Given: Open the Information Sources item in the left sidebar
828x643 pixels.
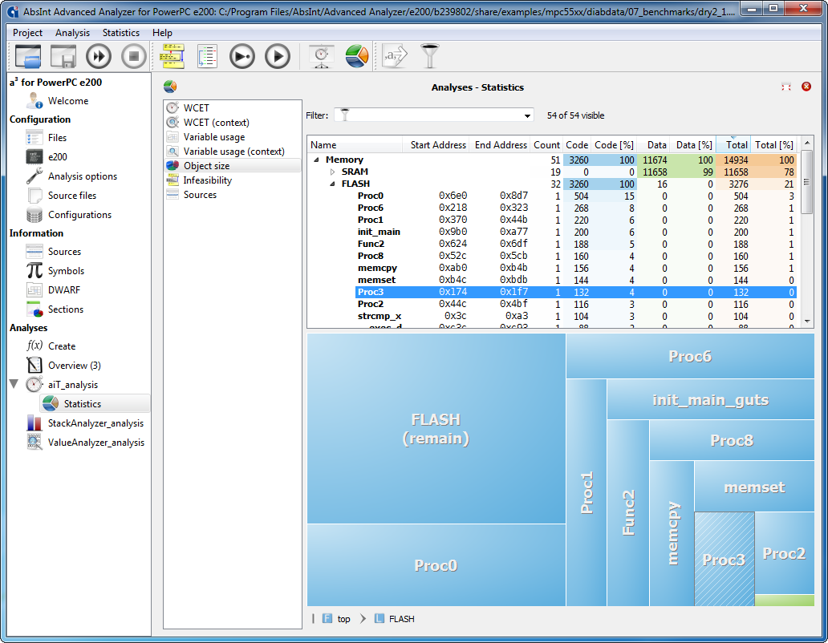Looking at the screenshot, I should (64, 252).
